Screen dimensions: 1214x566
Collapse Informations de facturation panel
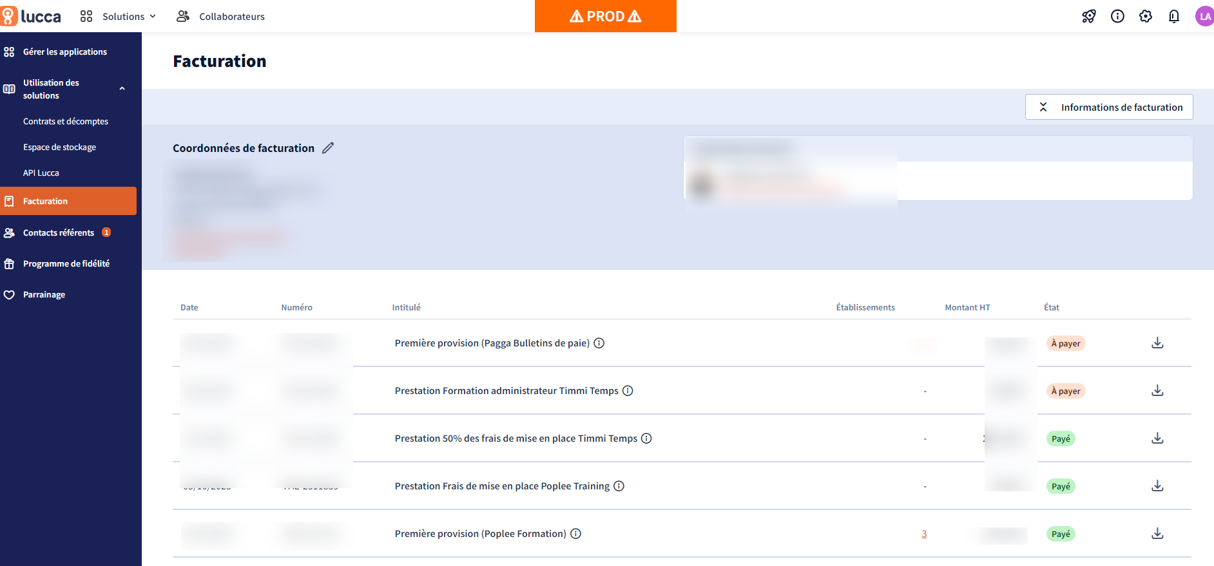pyautogui.click(x=1109, y=107)
